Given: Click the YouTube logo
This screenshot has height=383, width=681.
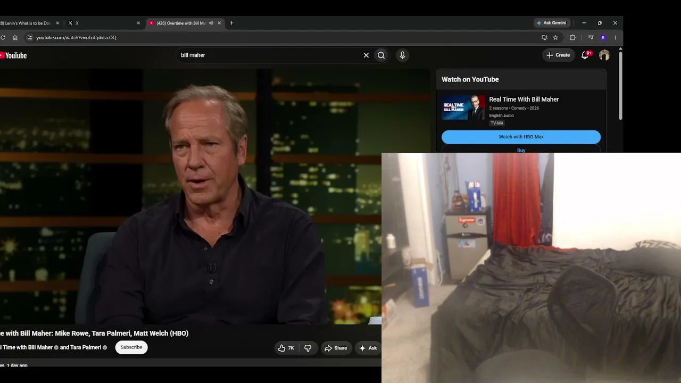Looking at the screenshot, I should (x=13, y=55).
